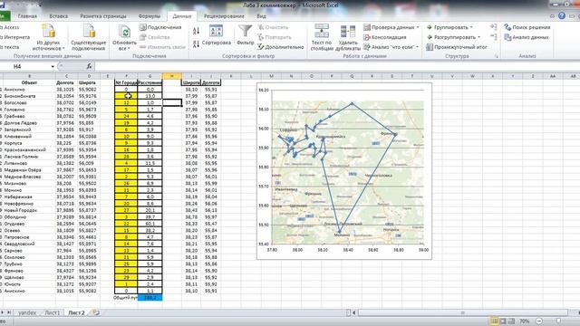Click the horizontal scrollbar thumb
Image resolution: width=580 pixels, height=326 pixels.
(462, 312)
